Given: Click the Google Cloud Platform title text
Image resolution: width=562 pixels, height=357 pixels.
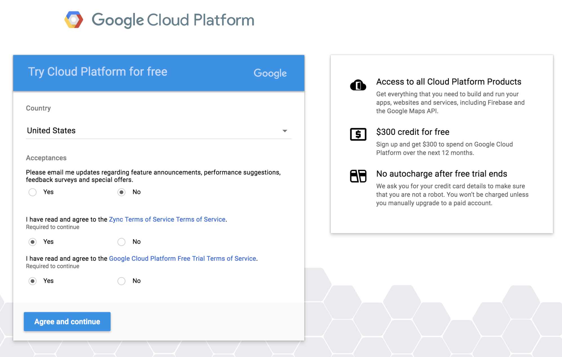Looking at the screenshot, I should [173, 20].
